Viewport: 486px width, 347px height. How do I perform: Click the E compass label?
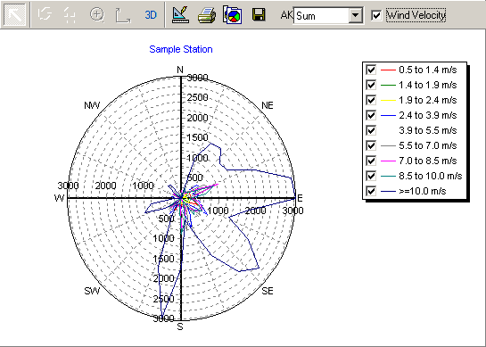[x=300, y=198]
